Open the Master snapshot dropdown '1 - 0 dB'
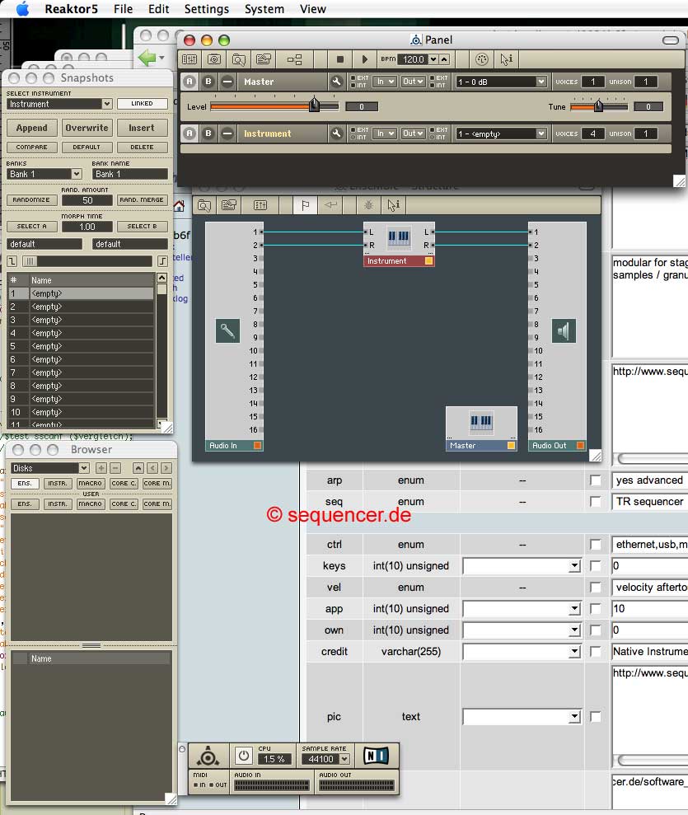This screenshot has height=815, width=688. 501,82
